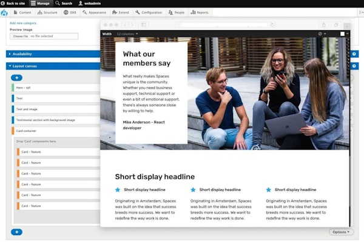Viewport: 364px width, 243px height.
Task: Click the Add new category link
Action: click(x=24, y=23)
